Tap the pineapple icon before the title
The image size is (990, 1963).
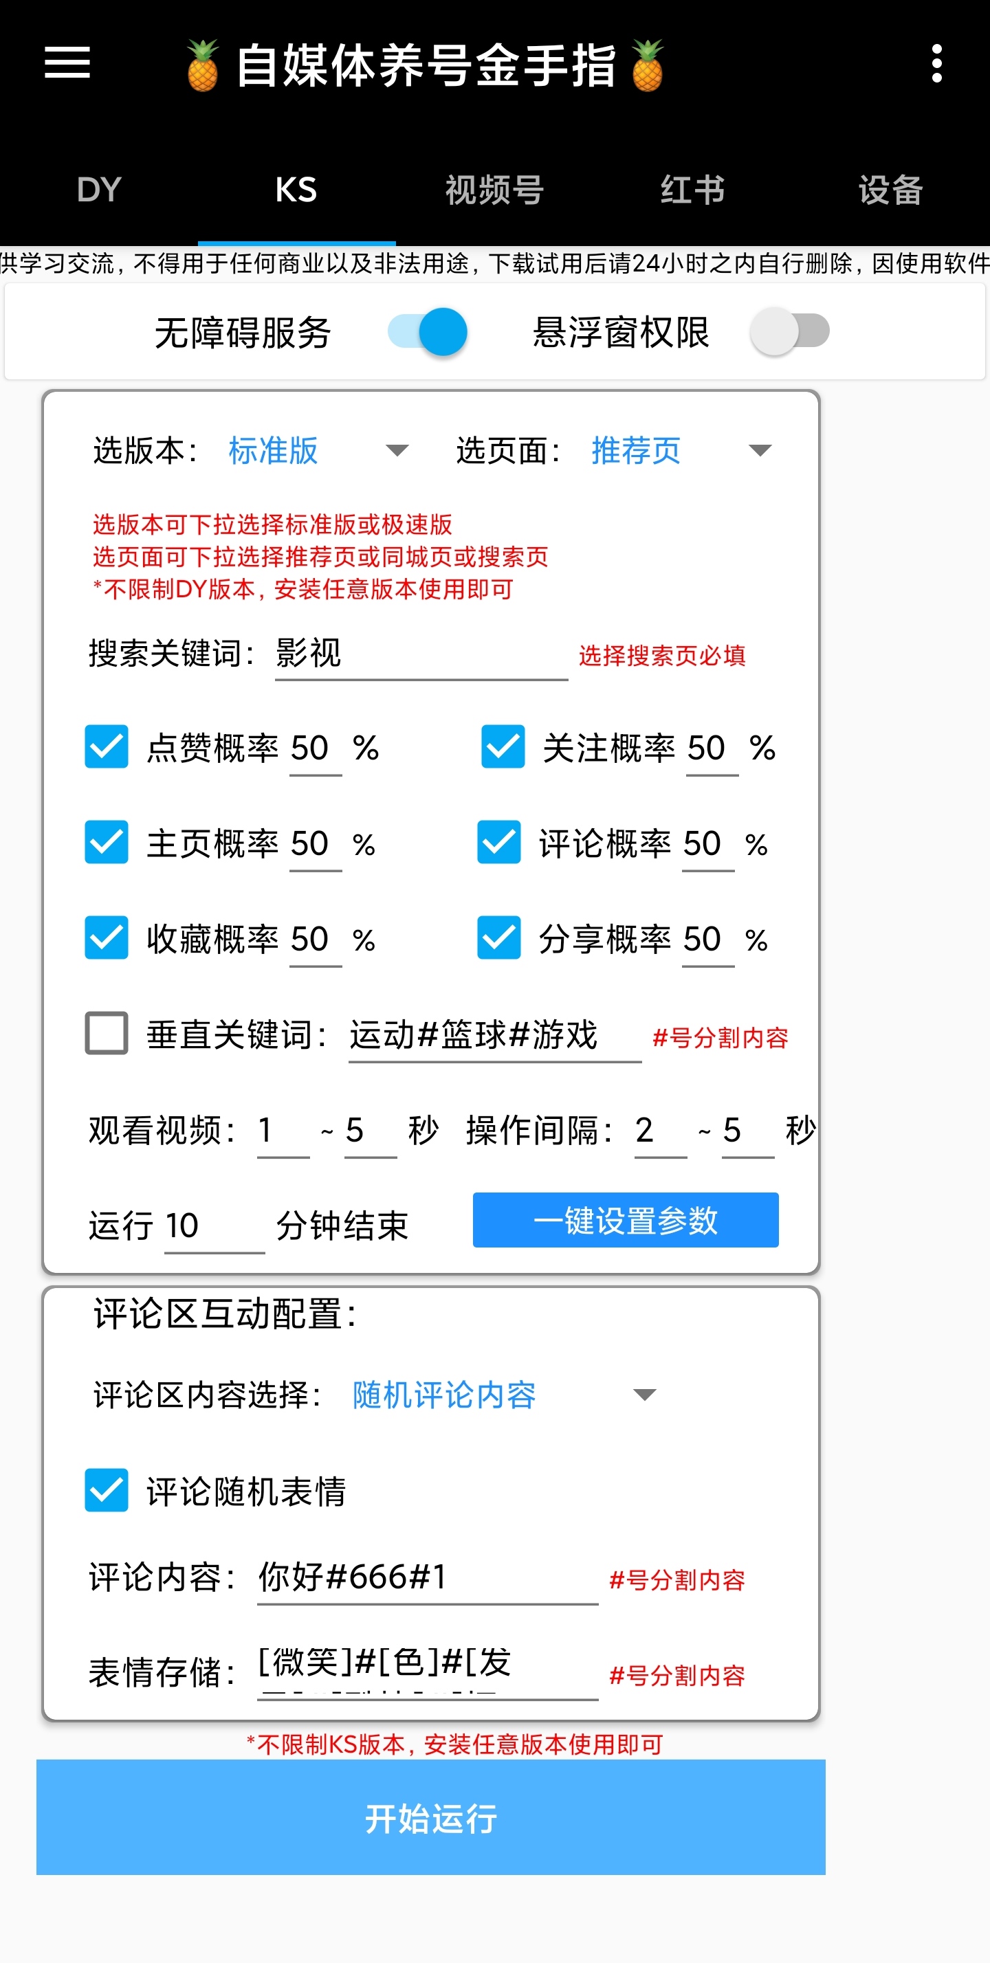click(x=203, y=65)
